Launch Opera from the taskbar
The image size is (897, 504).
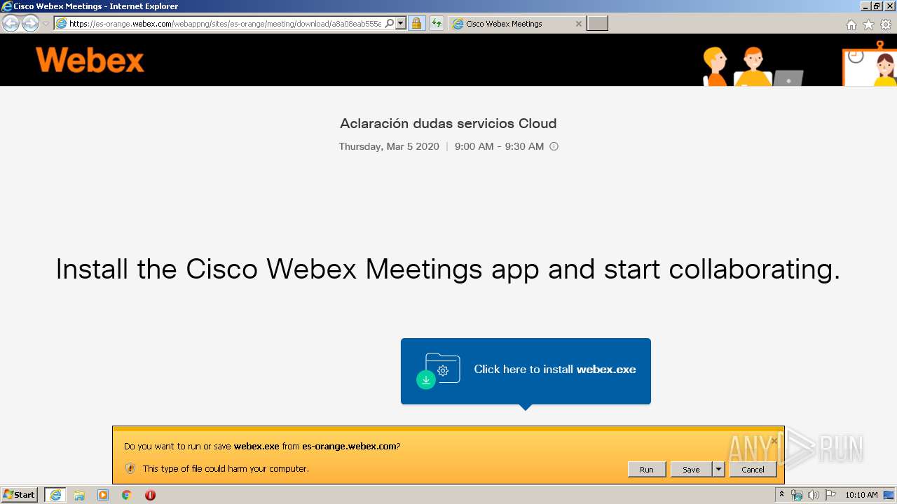tap(150, 495)
